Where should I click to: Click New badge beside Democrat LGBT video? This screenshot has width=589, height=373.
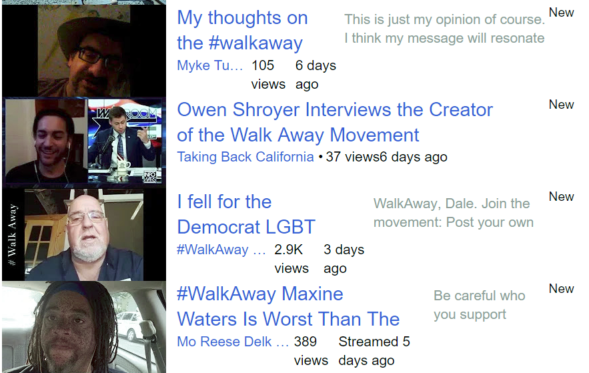coord(561,196)
